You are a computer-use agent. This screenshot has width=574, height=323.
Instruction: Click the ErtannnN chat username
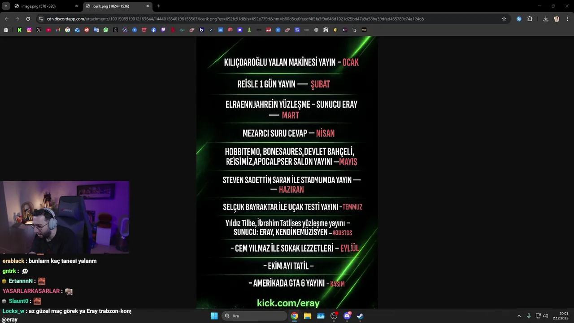(x=21, y=281)
